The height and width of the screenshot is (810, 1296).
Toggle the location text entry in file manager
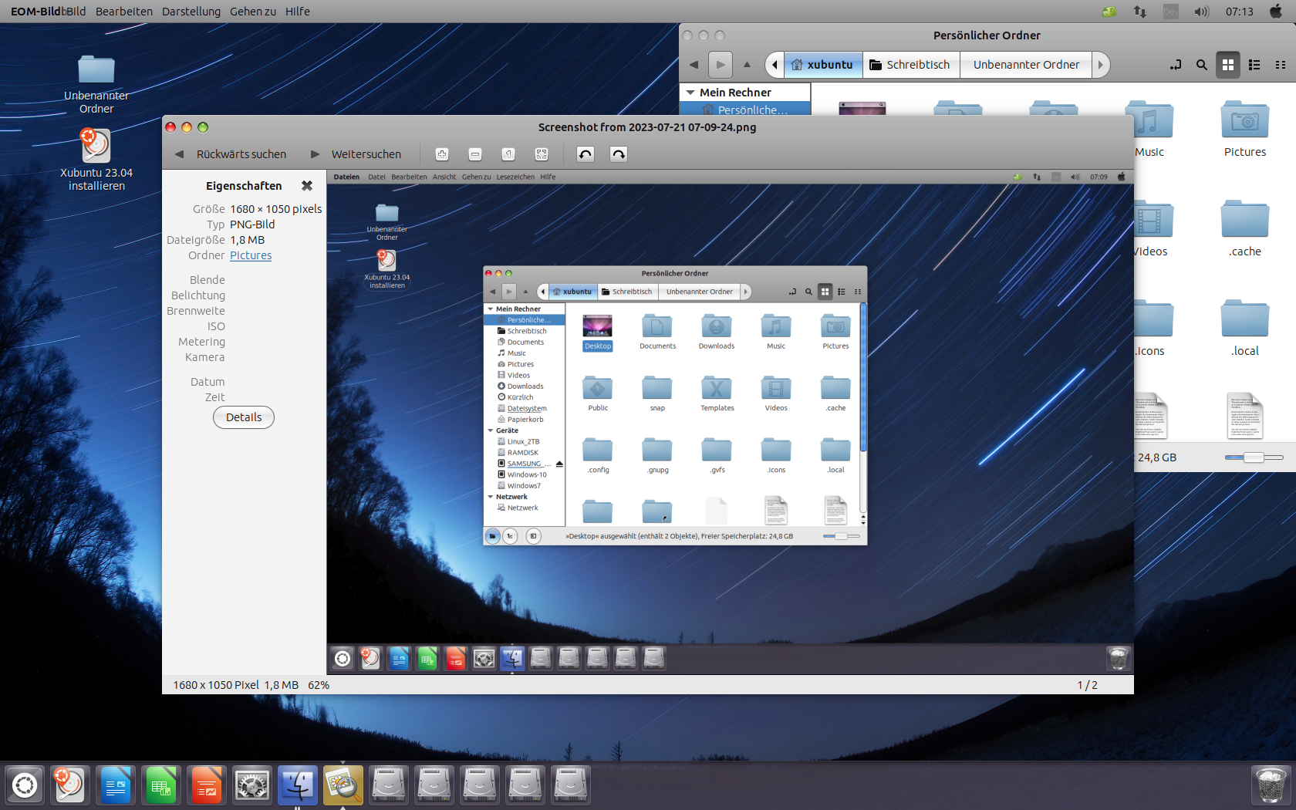pos(1175,65)
